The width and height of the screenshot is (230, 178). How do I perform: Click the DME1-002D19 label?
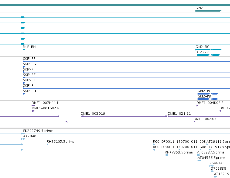point(93,114)
